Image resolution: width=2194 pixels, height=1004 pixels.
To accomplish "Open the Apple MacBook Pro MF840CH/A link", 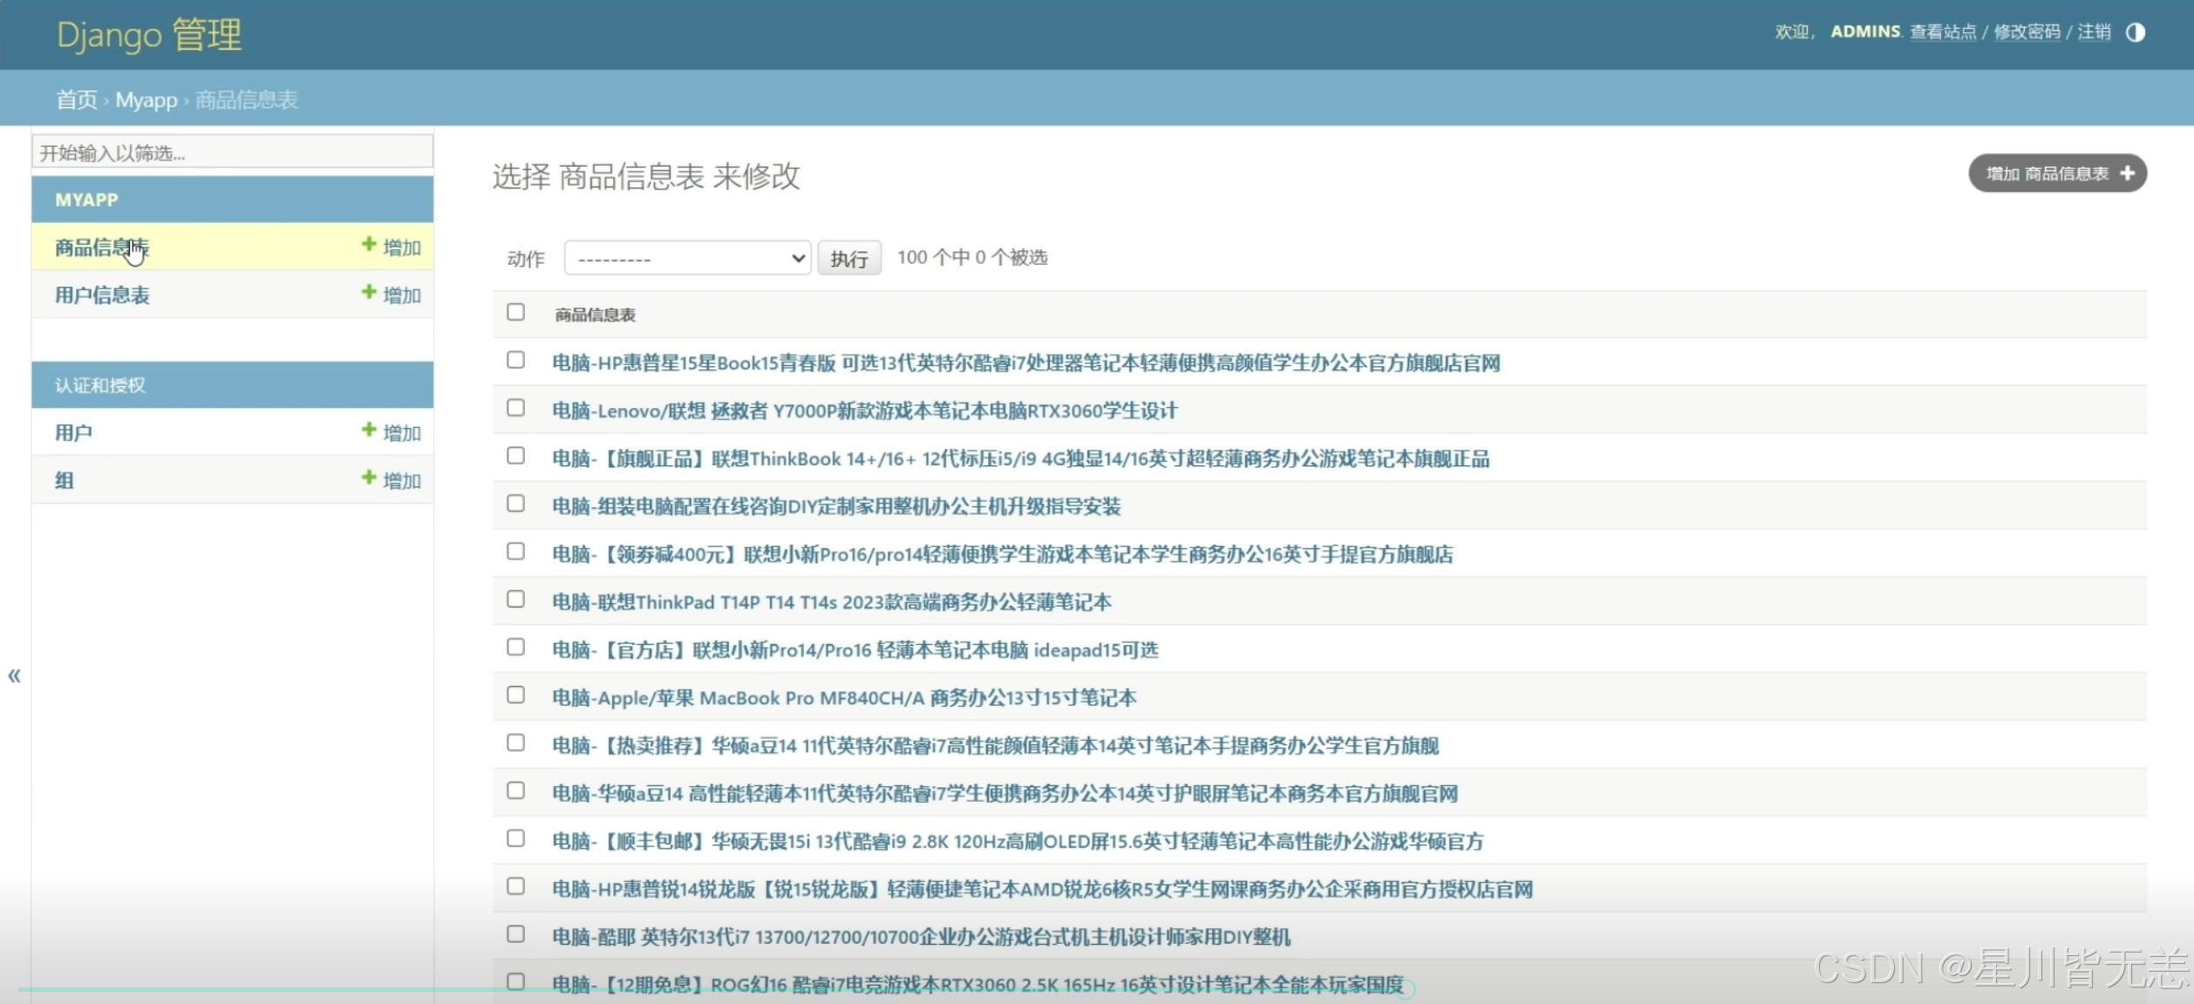I will pyautogui.click(x=844, y=698).
